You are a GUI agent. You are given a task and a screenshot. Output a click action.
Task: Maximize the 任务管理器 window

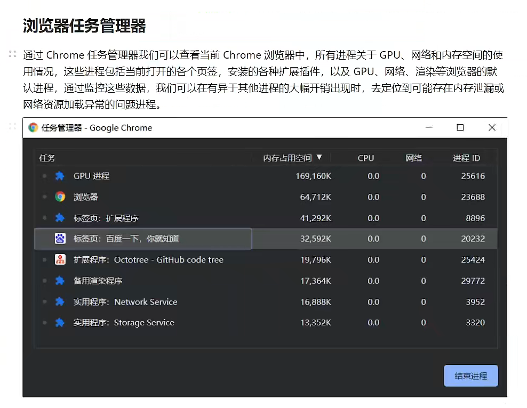point(460,128)
